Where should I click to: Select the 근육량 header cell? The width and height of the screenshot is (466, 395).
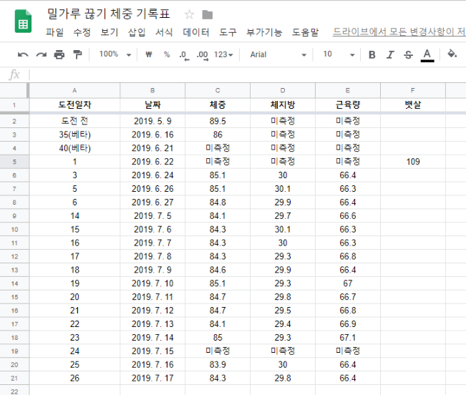click(x=348, y=105)
